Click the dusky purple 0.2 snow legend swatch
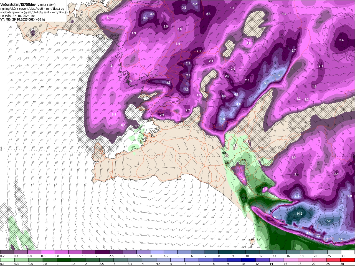Screen dimensions: 355x266 [7, 252]
